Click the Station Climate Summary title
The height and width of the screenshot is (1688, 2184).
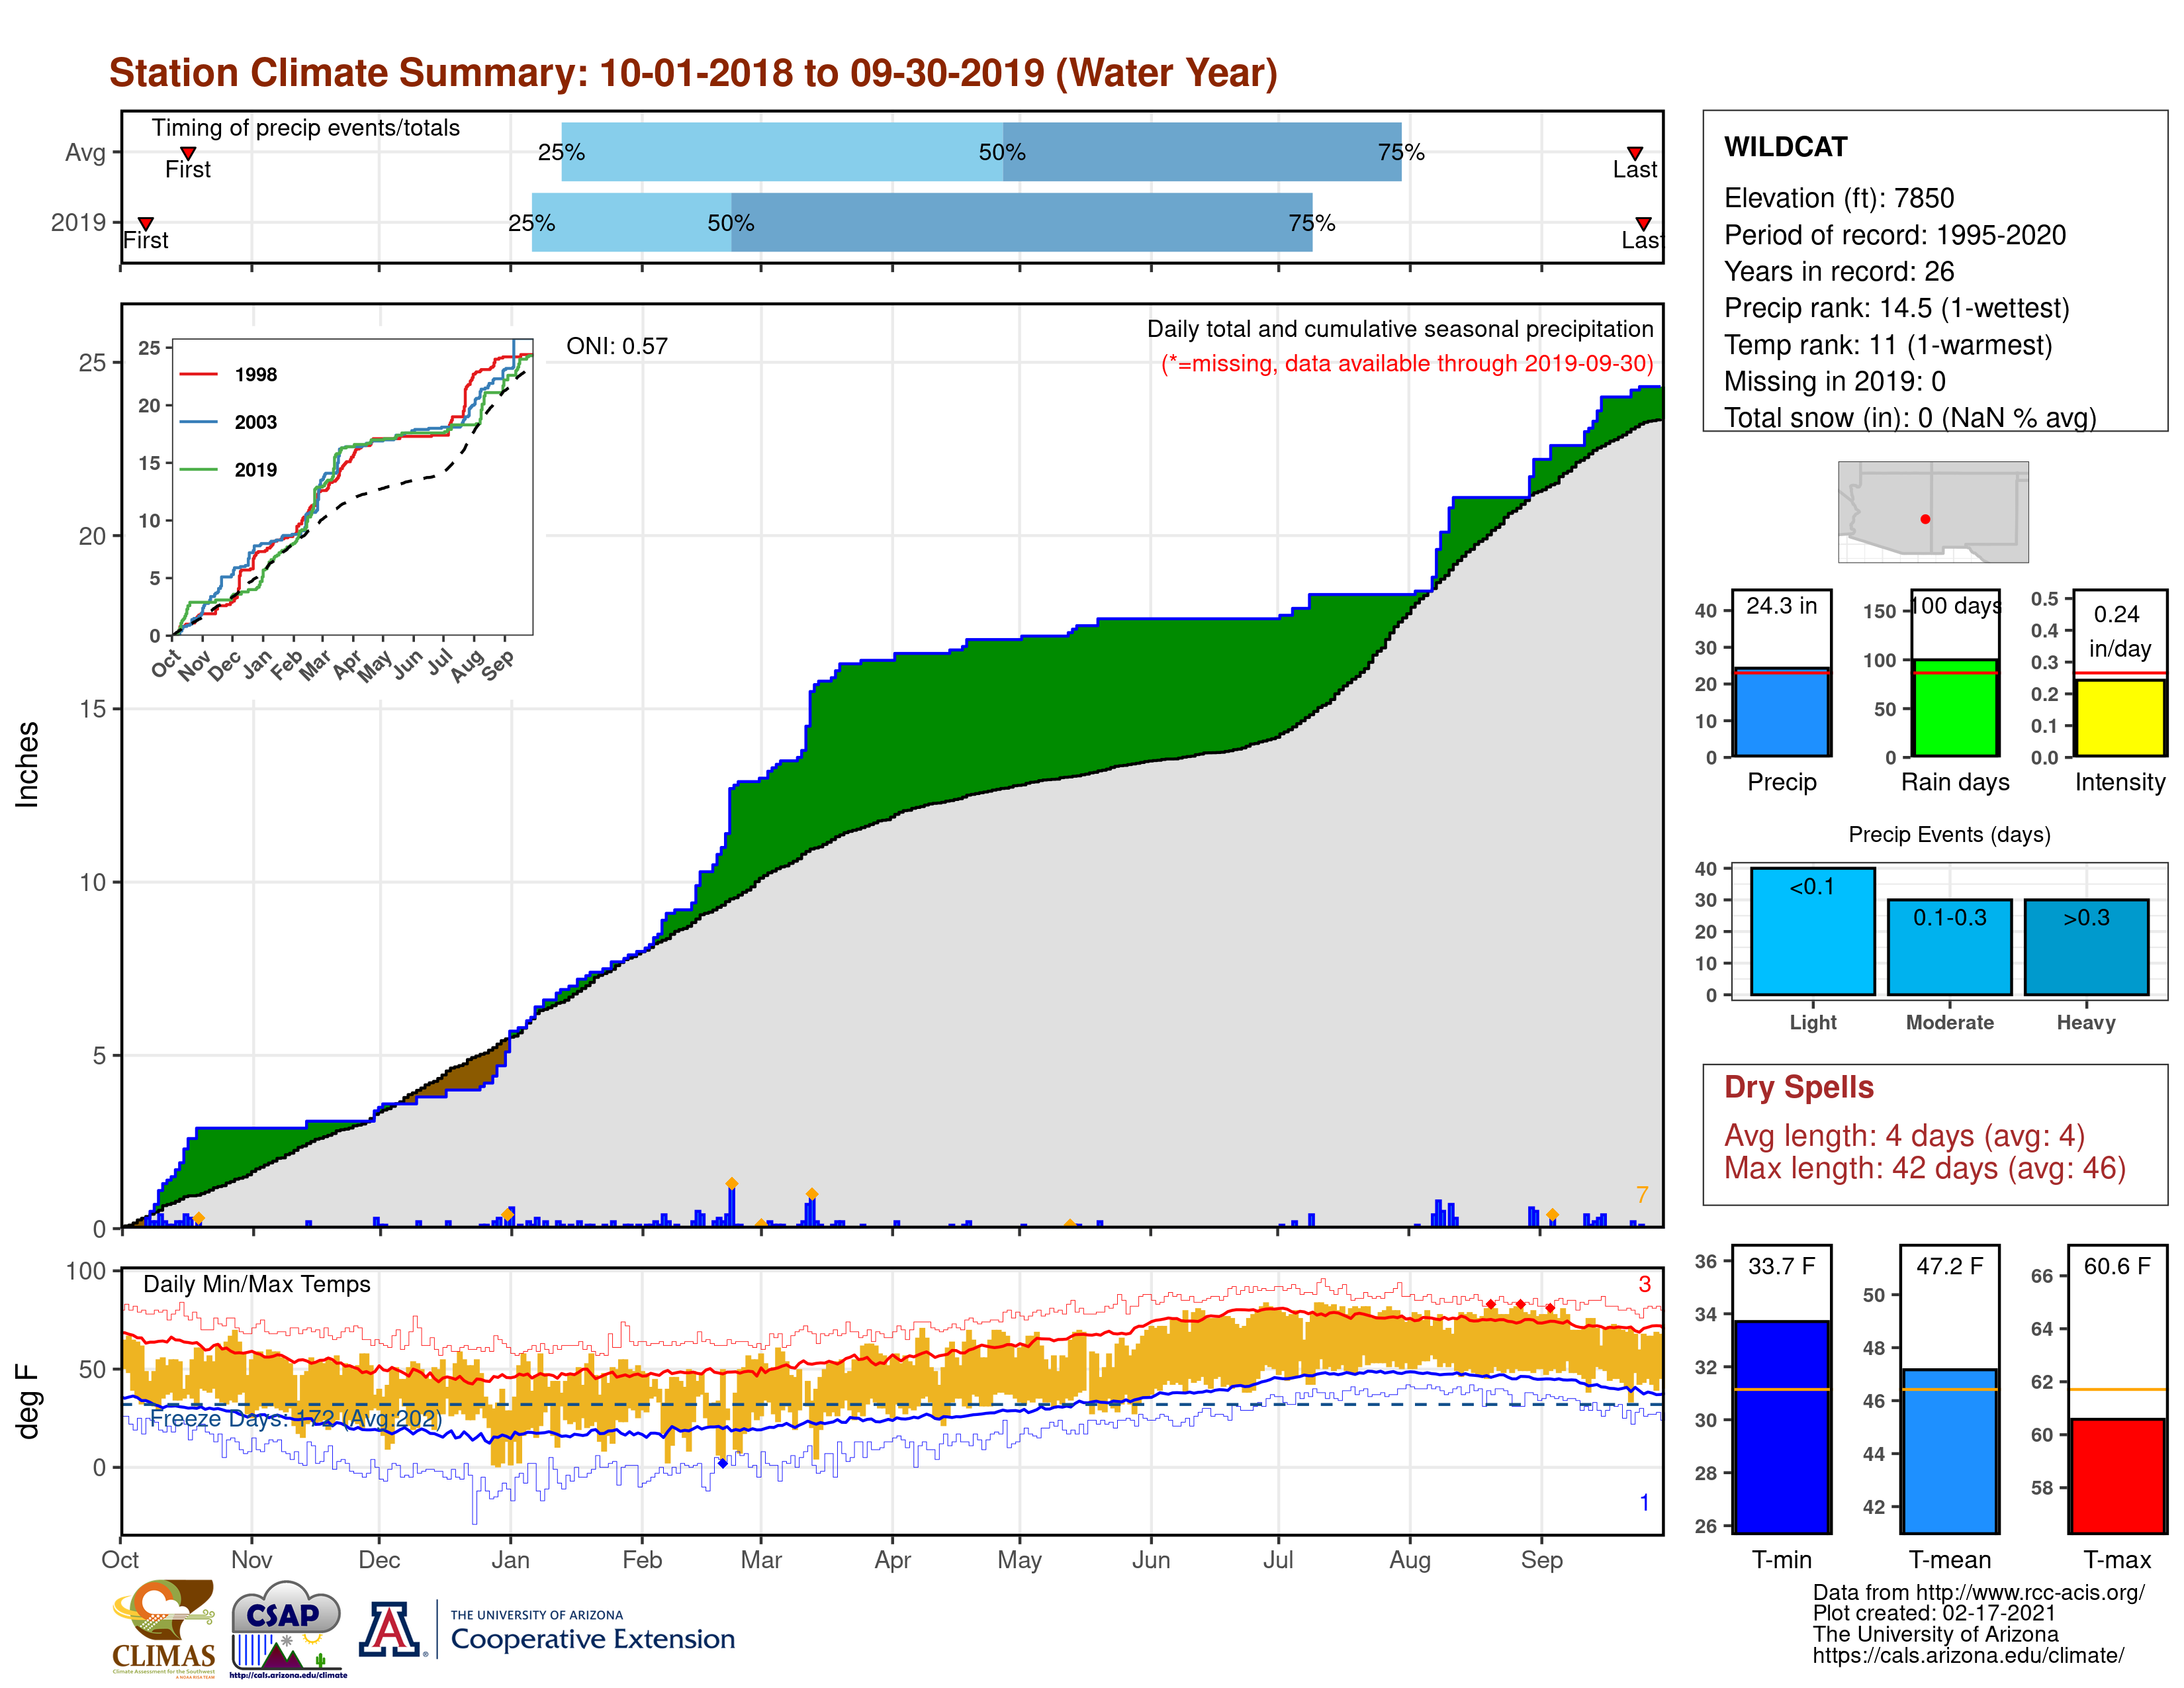click(693, 73)
